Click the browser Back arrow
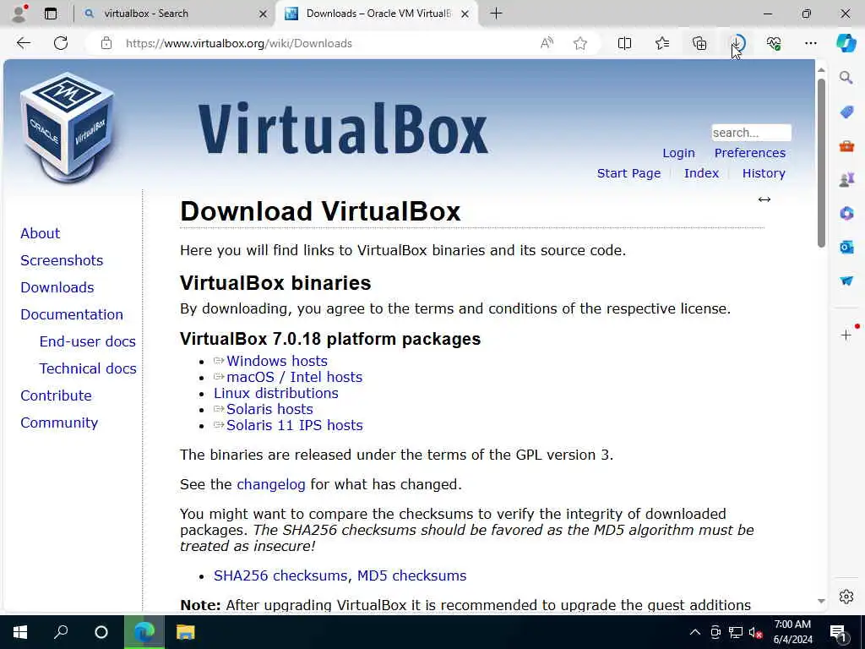The width and height of the screenshot is (865, 649). 23,43
